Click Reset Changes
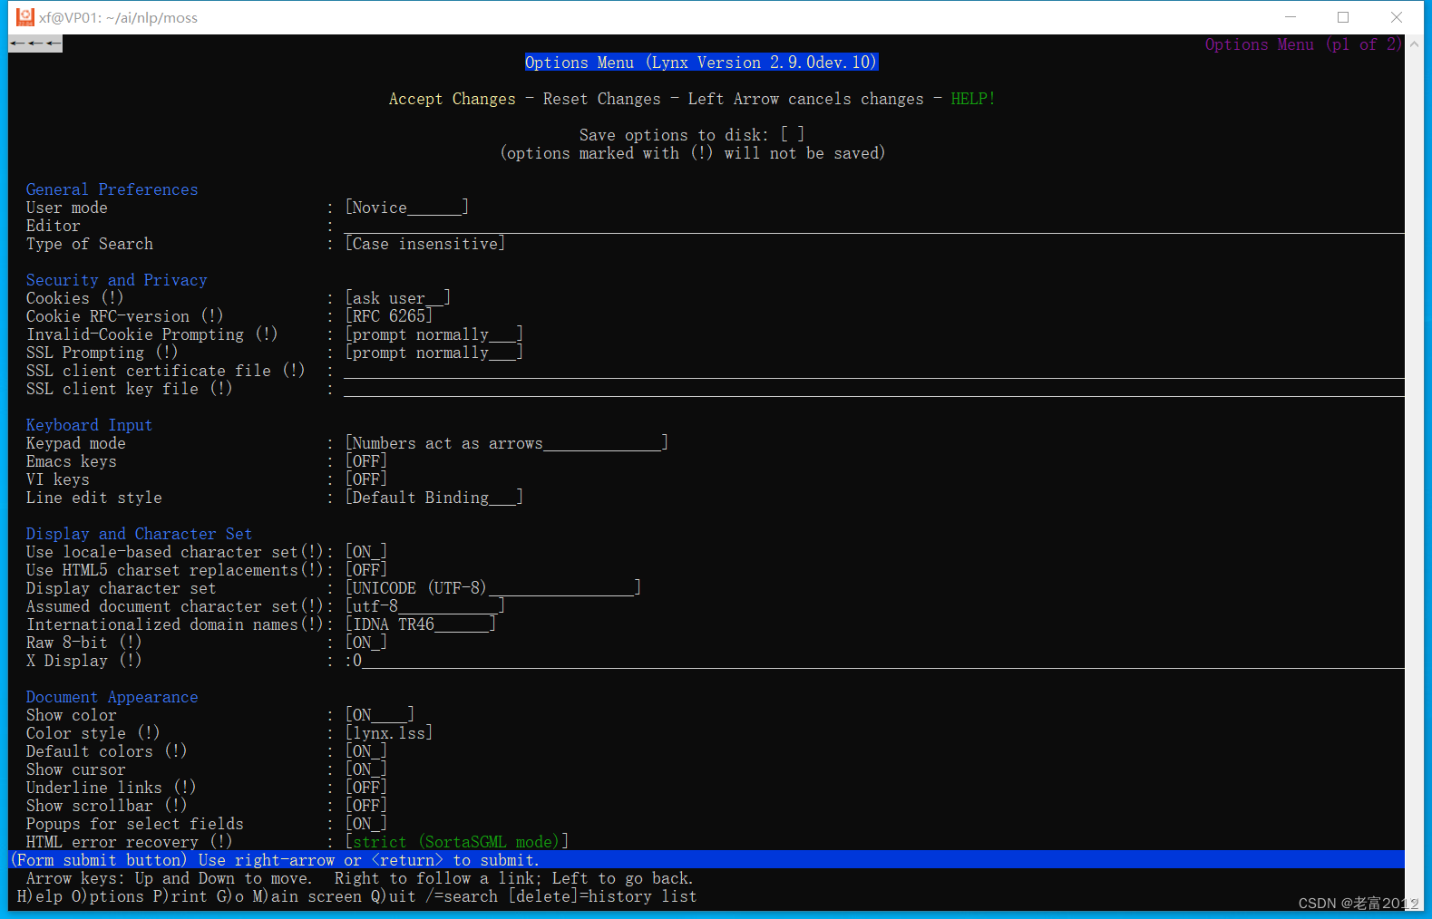1432x919 pixels. pyautogui.click(x=601, y=99)
